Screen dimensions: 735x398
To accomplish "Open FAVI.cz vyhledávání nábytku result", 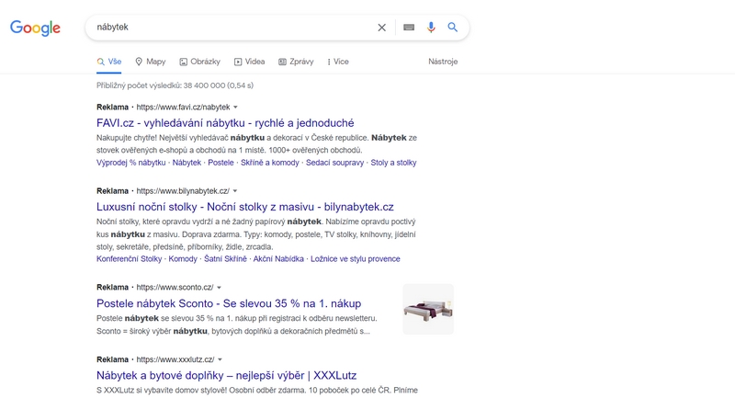I will click(x=225, y=123).
